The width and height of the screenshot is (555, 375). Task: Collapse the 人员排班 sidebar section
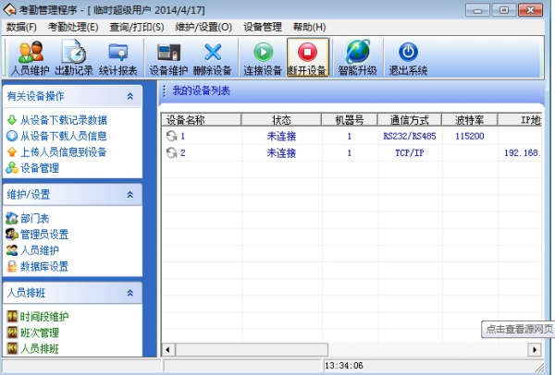coord(130,293)
